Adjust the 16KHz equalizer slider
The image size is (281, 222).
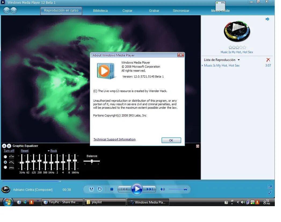point(75,161)
